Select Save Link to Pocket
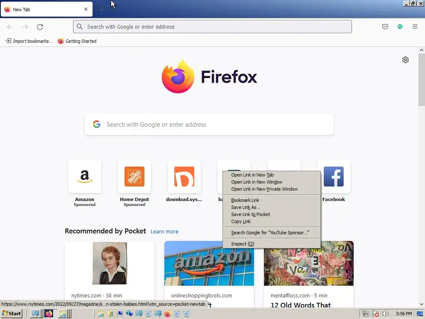The image size is (425, 319). [271, 214]
